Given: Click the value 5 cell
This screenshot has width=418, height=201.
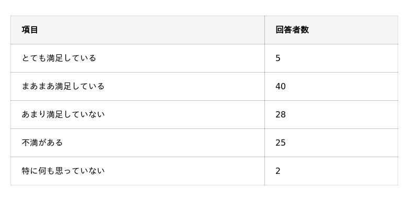Looking at the screenshot, I should pos(331,58).
